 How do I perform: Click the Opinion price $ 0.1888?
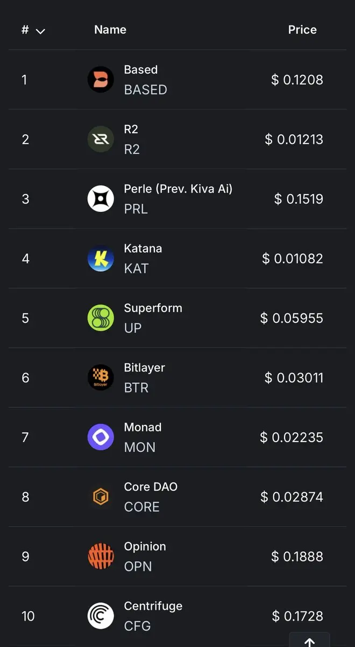(297, 556)
